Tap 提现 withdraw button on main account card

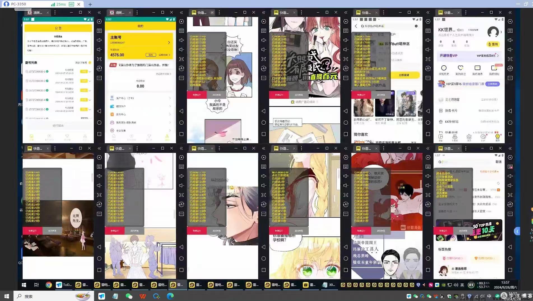(x=150, y=55)
